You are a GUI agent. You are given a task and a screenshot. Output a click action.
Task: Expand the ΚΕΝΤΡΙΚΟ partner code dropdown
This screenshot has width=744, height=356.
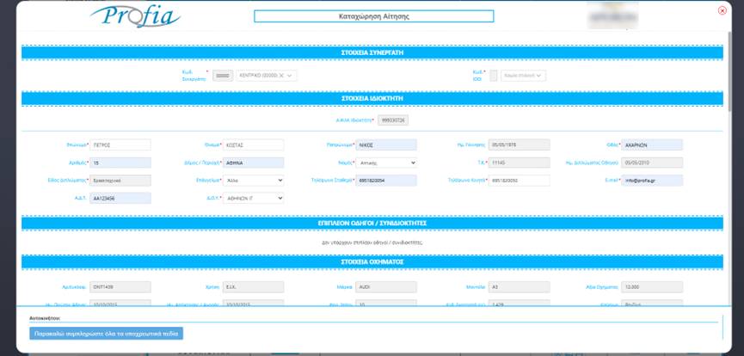click(291, 76)
